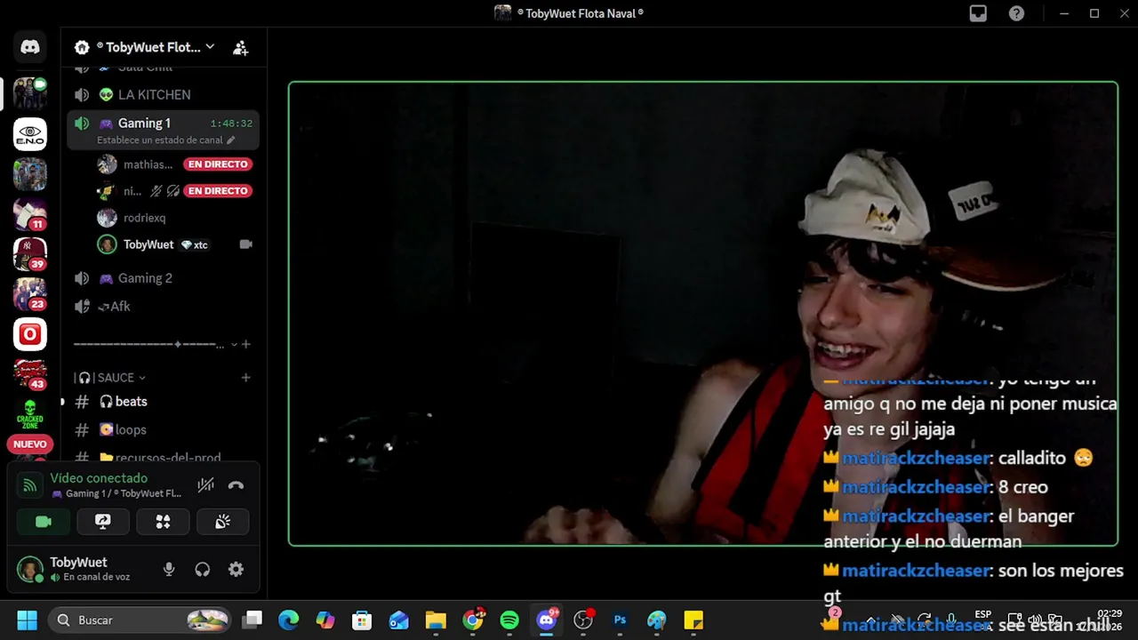This screenshot has height=640, width=1138.
Task: Open Google Chrome from taskbar
Action: tap(473, 620)
